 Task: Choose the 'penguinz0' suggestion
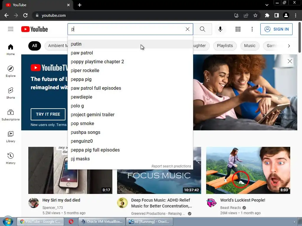[130, 141]
